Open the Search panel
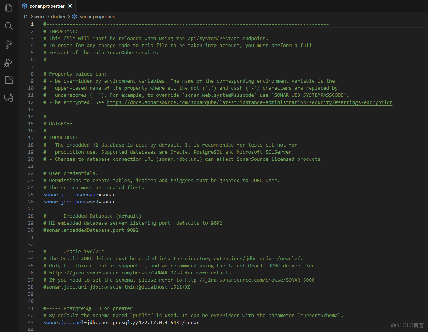Image resolution: width=428 pixels, height=332 pixels. pos(8,26)
